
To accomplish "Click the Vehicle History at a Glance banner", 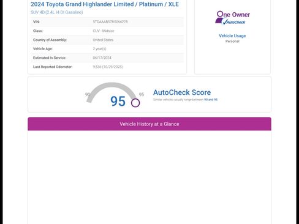I will click(x=149, y=124).
